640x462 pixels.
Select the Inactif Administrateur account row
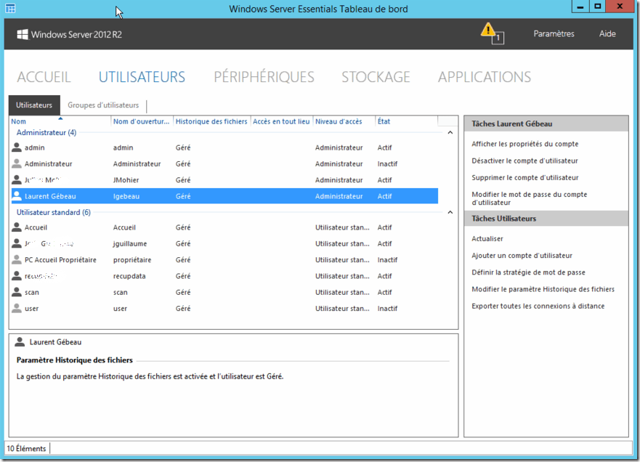218,163
